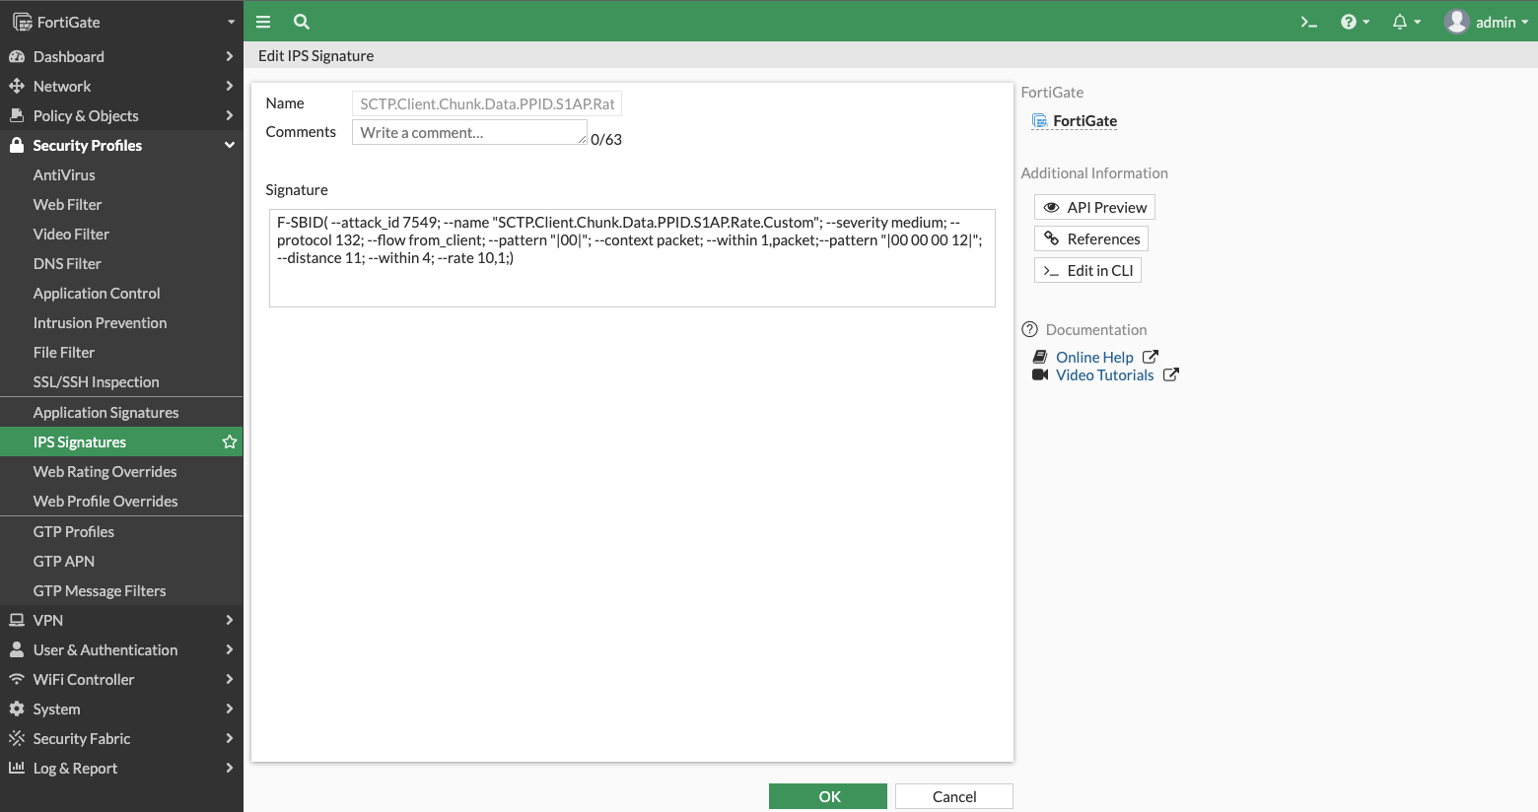Click the camera icon beside Video Tutorials

(x=1041, y=374)
